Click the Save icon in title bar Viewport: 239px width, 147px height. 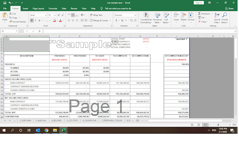[x=5, y=3]
